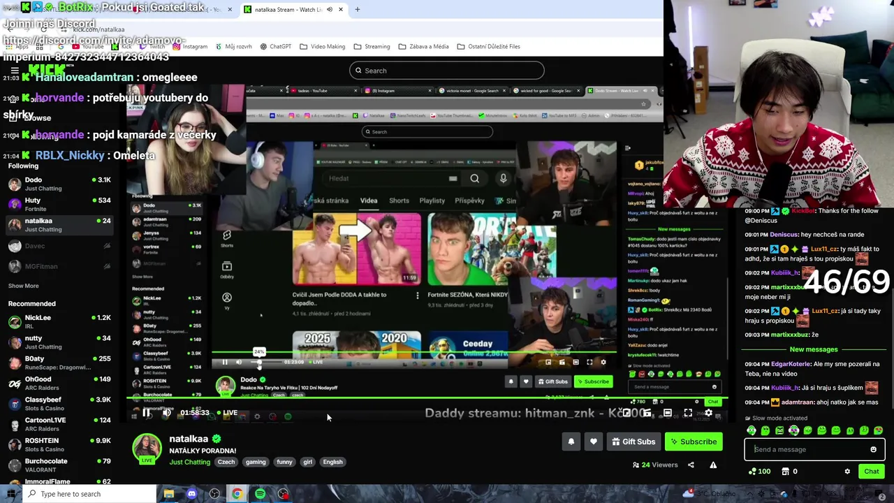Open NickLee in Recommended list
894x503 pixels.
60,321
